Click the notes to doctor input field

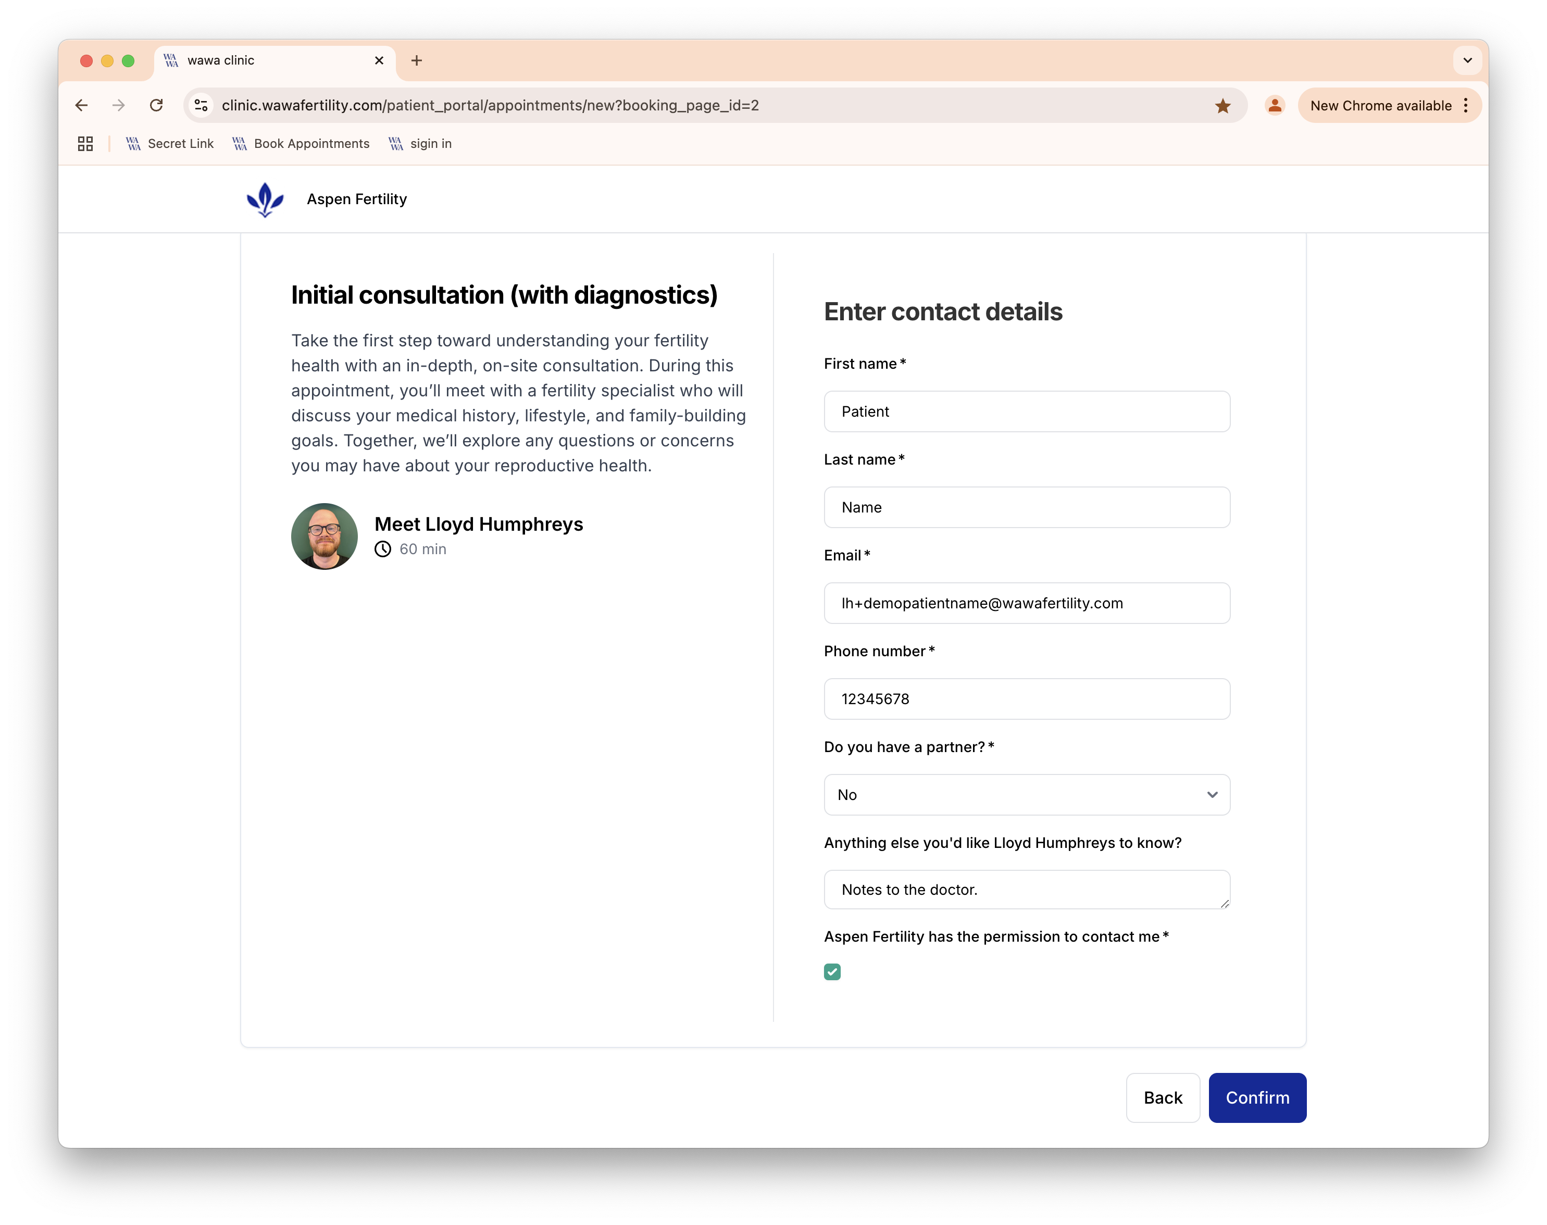pos(1026,889)
